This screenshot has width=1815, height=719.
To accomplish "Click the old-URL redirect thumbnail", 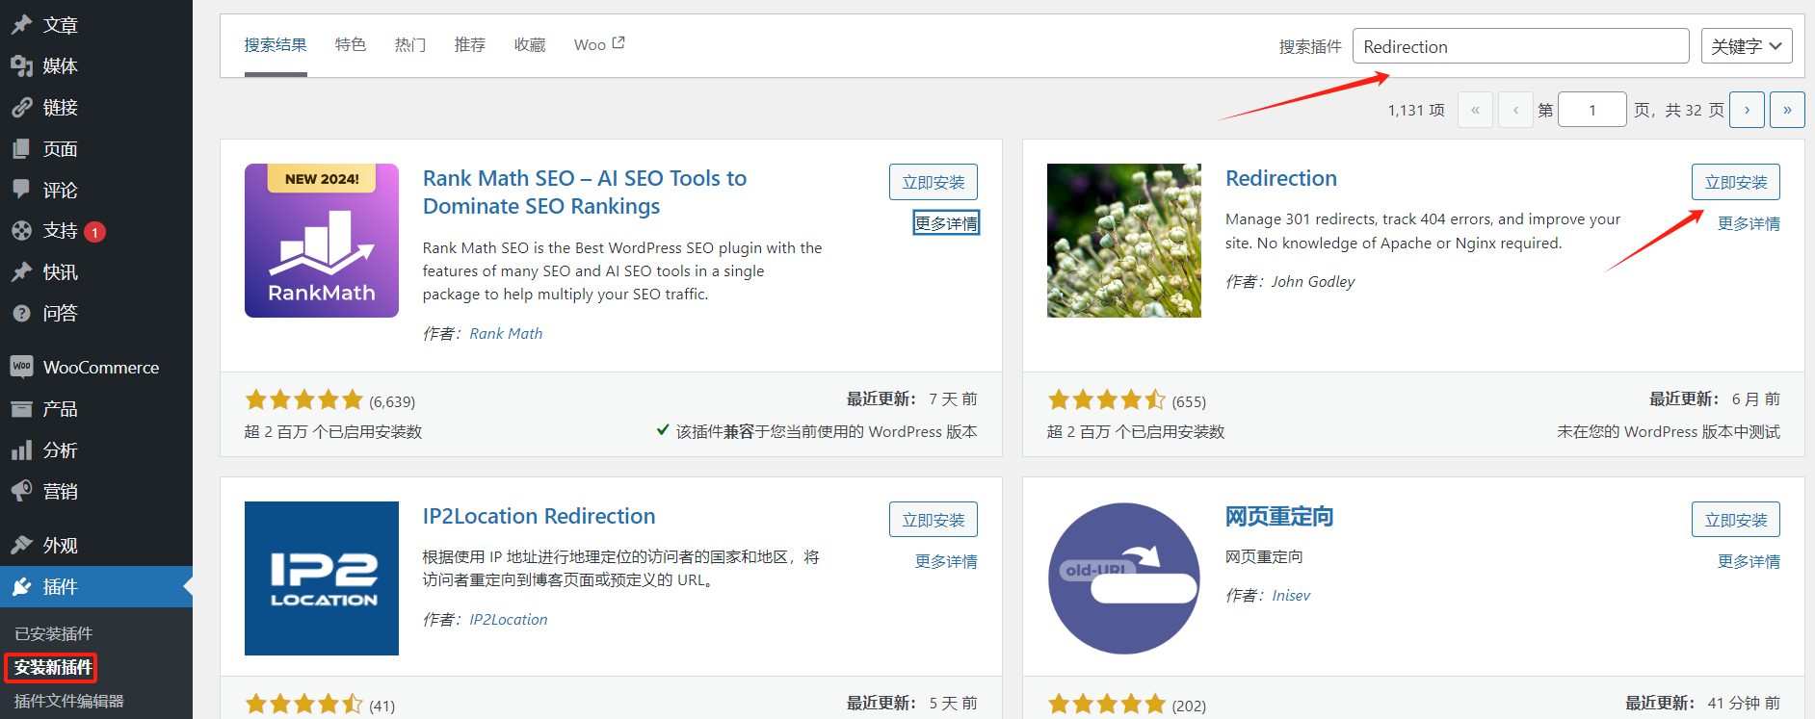I will (1124, 578).
